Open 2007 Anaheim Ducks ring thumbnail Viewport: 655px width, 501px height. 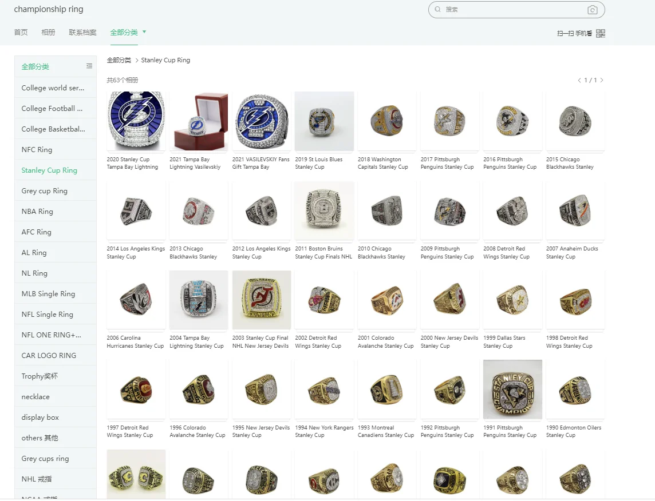pos(575,210)
